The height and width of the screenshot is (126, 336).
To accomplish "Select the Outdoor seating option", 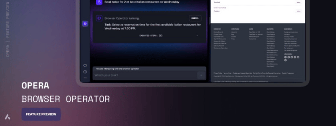I will click(x=298, y=11).
